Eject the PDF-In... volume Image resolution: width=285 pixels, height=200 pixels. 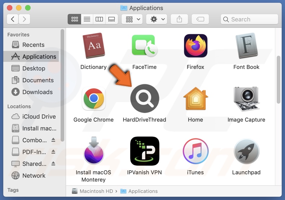53,152
